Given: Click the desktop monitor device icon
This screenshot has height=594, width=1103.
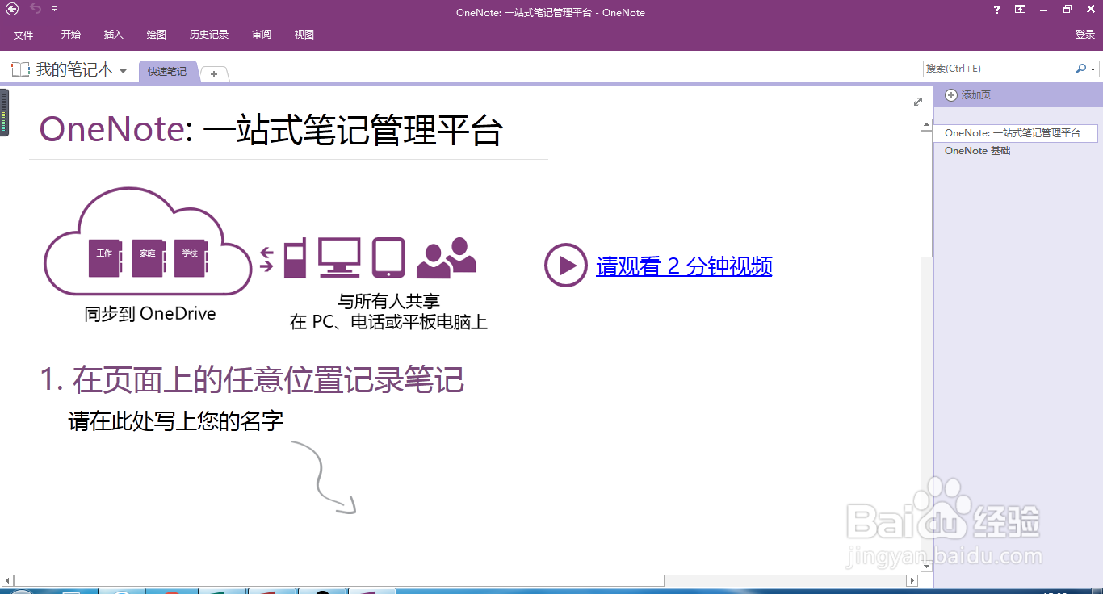Looking at the screenshot, I should click(x=339, y=257).
